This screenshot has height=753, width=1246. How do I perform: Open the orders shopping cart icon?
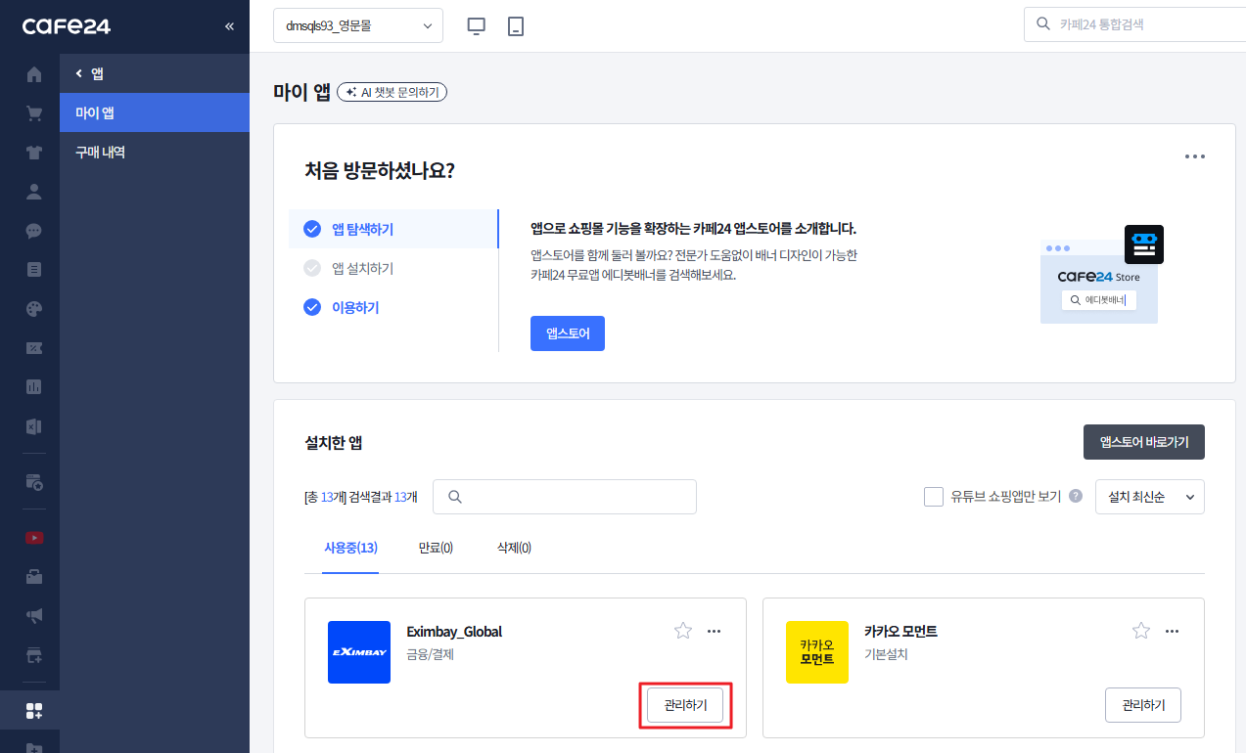(34, 113)
